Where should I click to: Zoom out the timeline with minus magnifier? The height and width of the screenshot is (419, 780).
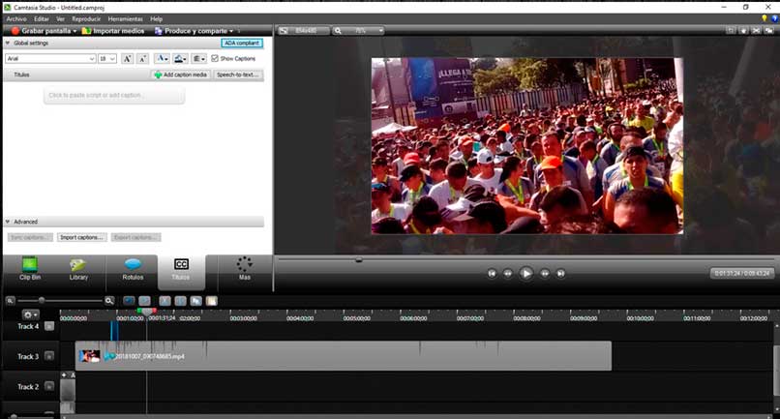[10, 301]
